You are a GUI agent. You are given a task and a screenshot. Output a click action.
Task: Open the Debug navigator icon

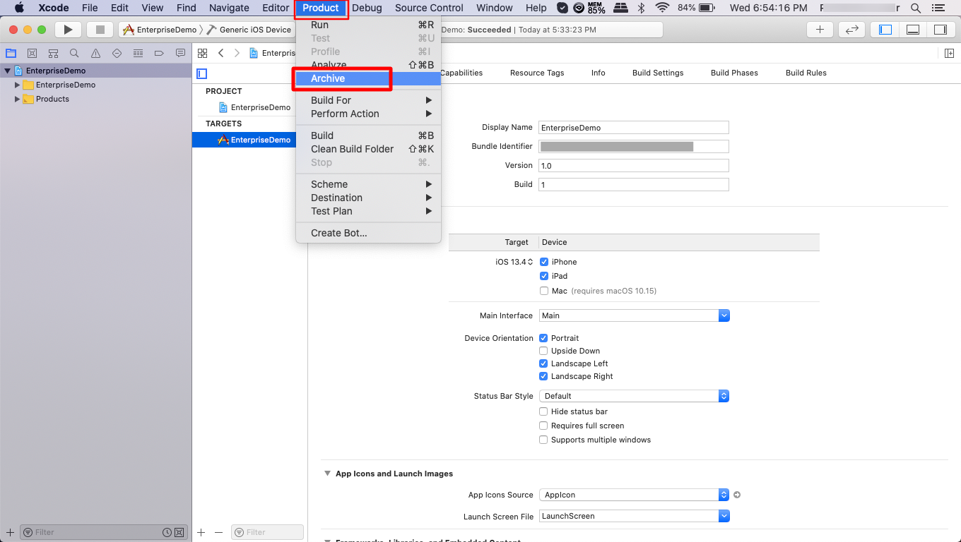coord(138,53)
